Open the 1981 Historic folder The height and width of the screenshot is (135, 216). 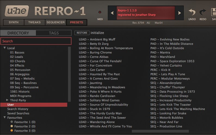click(x=20, y=92)
